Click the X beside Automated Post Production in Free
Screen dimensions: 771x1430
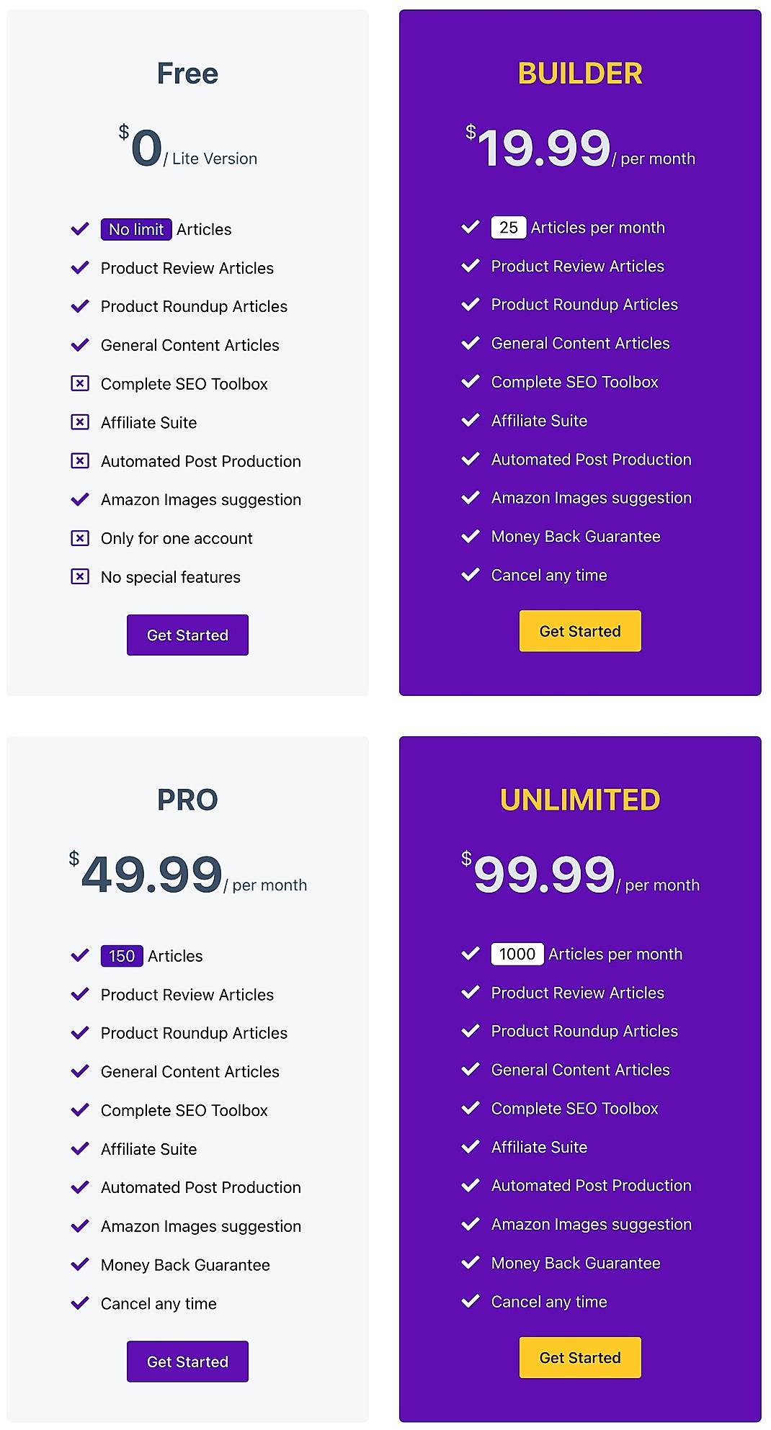79,461
